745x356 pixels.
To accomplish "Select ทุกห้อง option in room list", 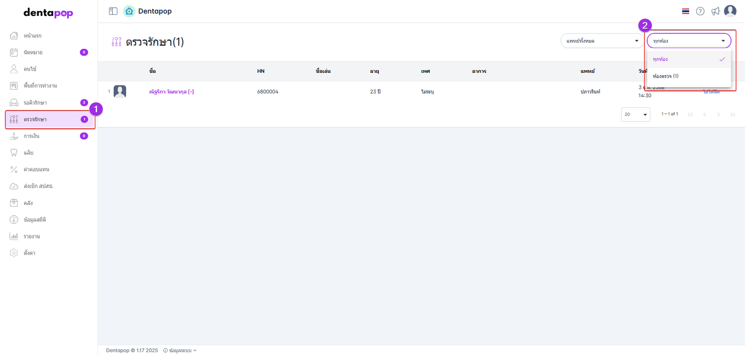I will tap(689, 59).
